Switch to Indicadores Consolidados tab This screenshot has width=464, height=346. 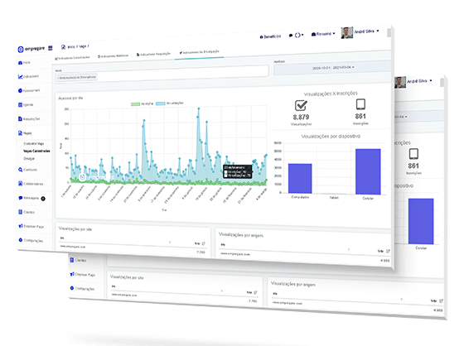coord(72,58)
